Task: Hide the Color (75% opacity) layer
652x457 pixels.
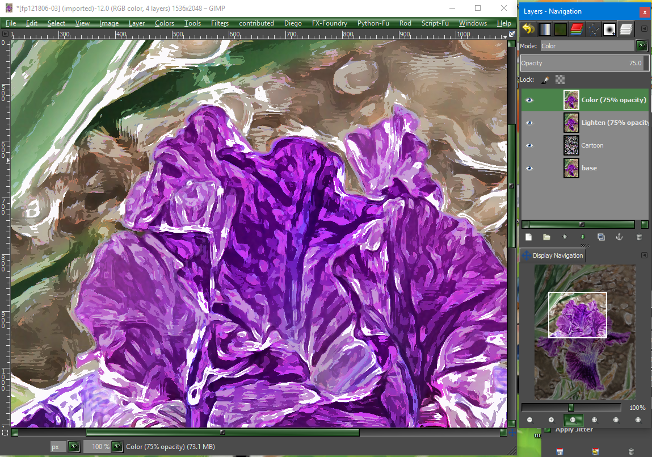Action: click(x=529, y=100)
